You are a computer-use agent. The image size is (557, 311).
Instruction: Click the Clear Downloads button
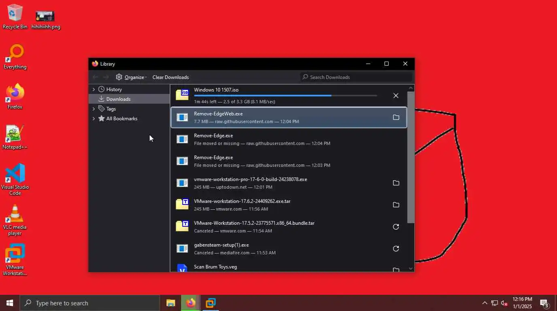tap(170, 77)
